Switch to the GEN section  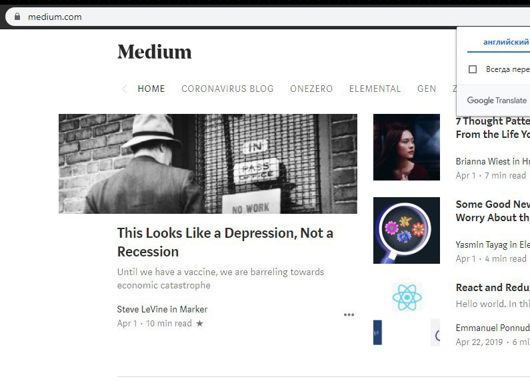pyautogui.click(x=427, y=89)
